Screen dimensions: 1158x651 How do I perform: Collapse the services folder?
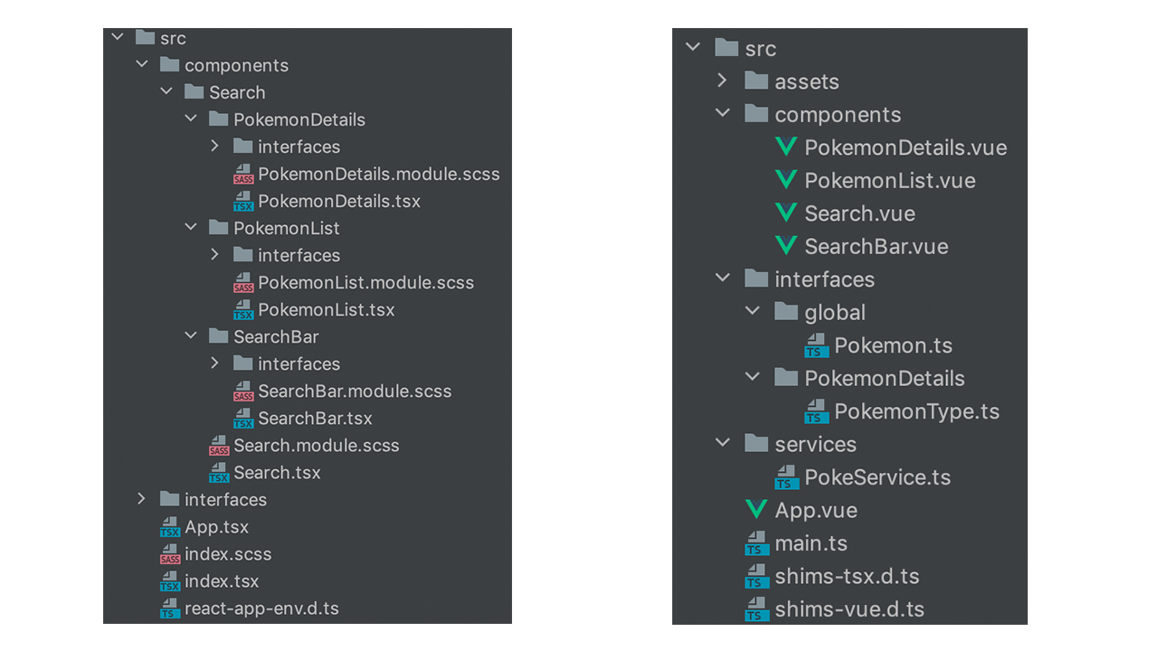pyautogui.click(x=722, y=444)
